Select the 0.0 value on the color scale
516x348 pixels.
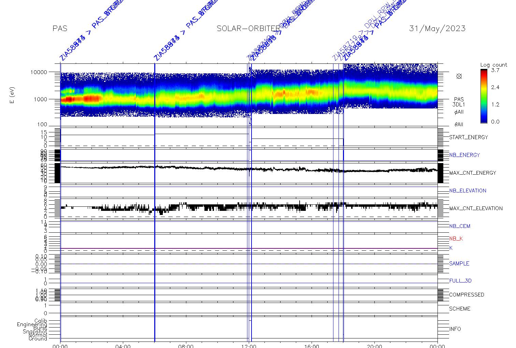[x=495, y=121]
